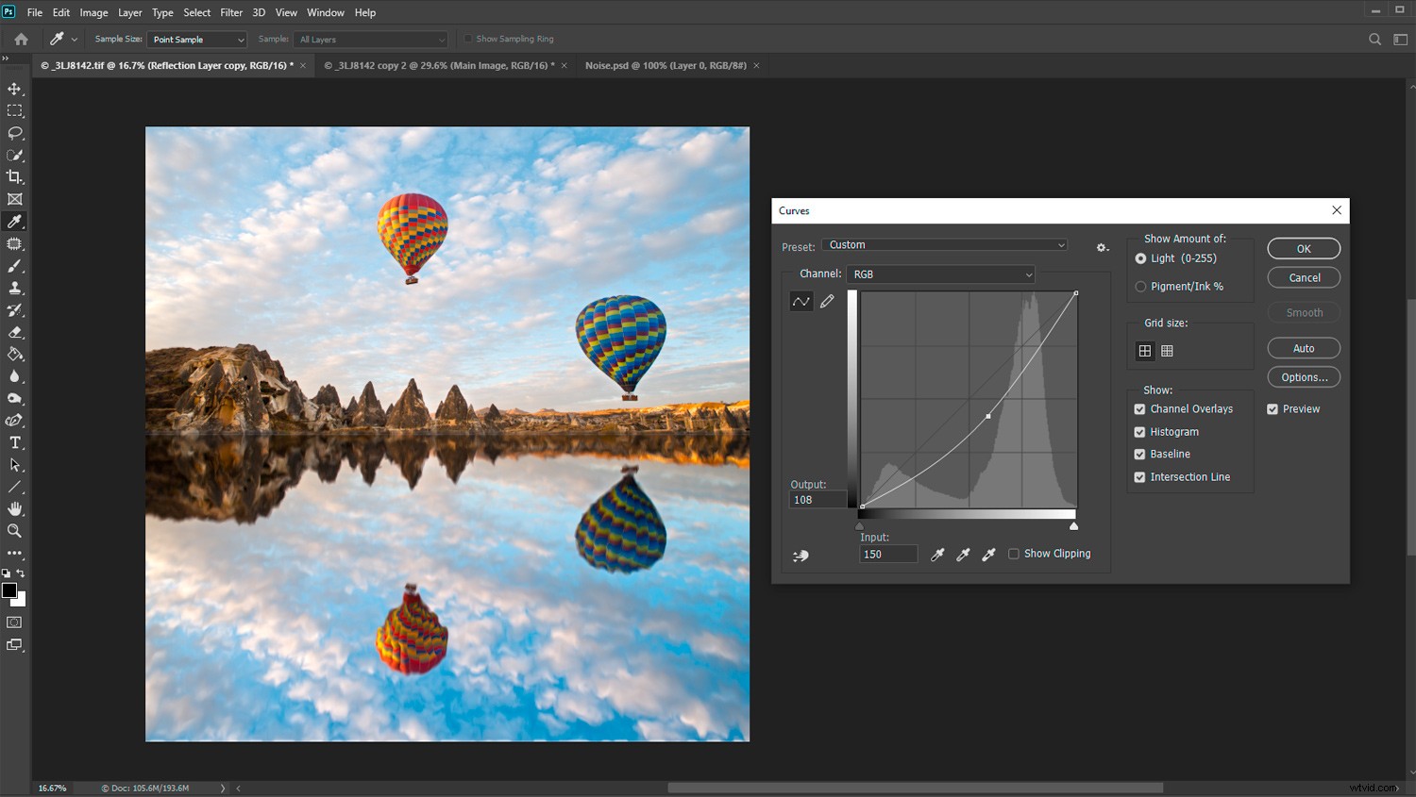1416x797 pixels.
Task: Click the Auto button
Action: click(x=1303, y=347)
